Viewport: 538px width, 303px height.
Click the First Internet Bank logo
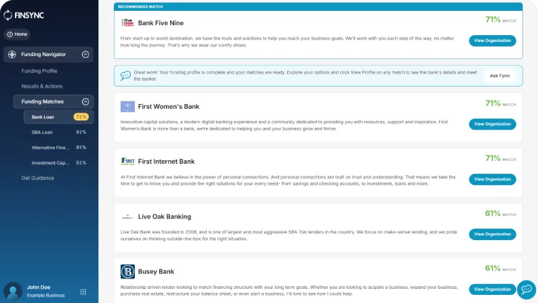coord(127,161)
